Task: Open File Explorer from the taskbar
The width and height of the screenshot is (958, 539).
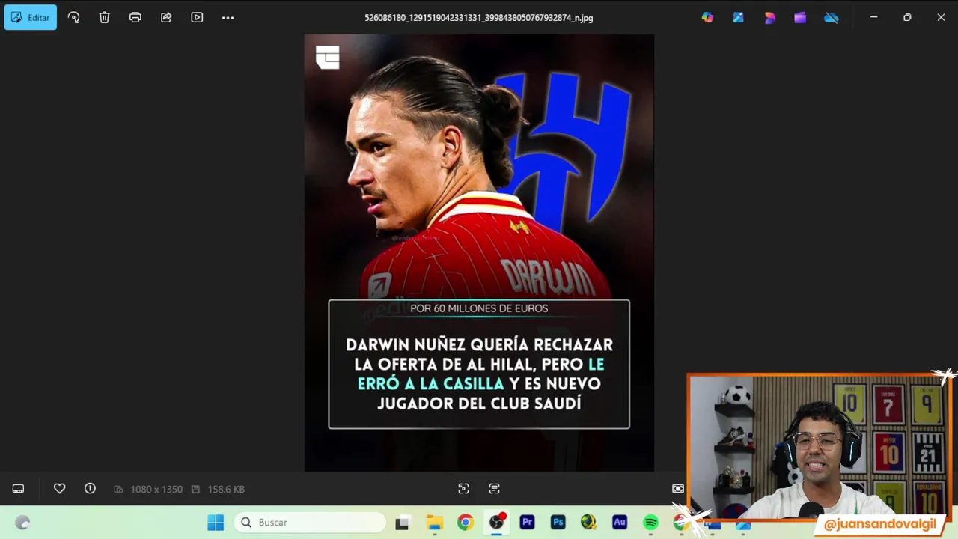Action: [434, 523]
